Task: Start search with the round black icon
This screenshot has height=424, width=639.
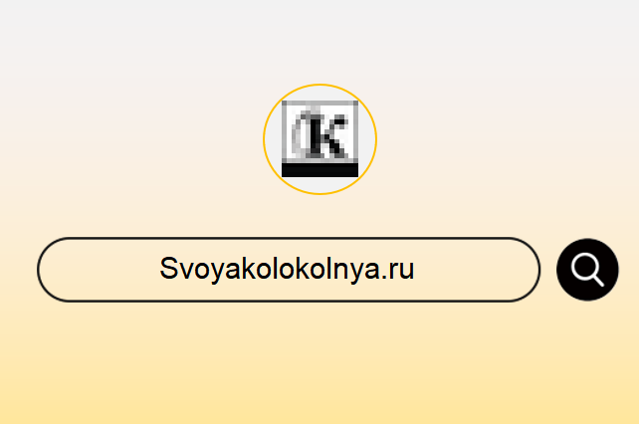Action: [587, 270]
